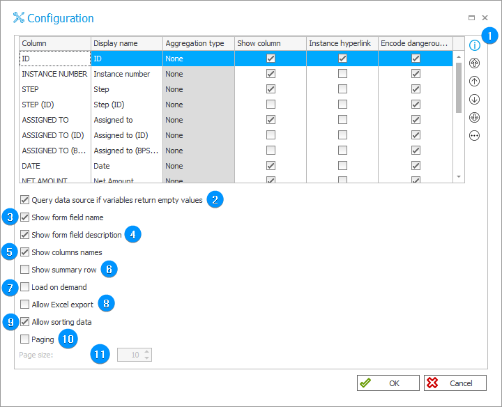The height and width of the screenshot is (407, 502).
Task: Toggle Instance hyperlink for STEP row
Action: tap(342, 89)
